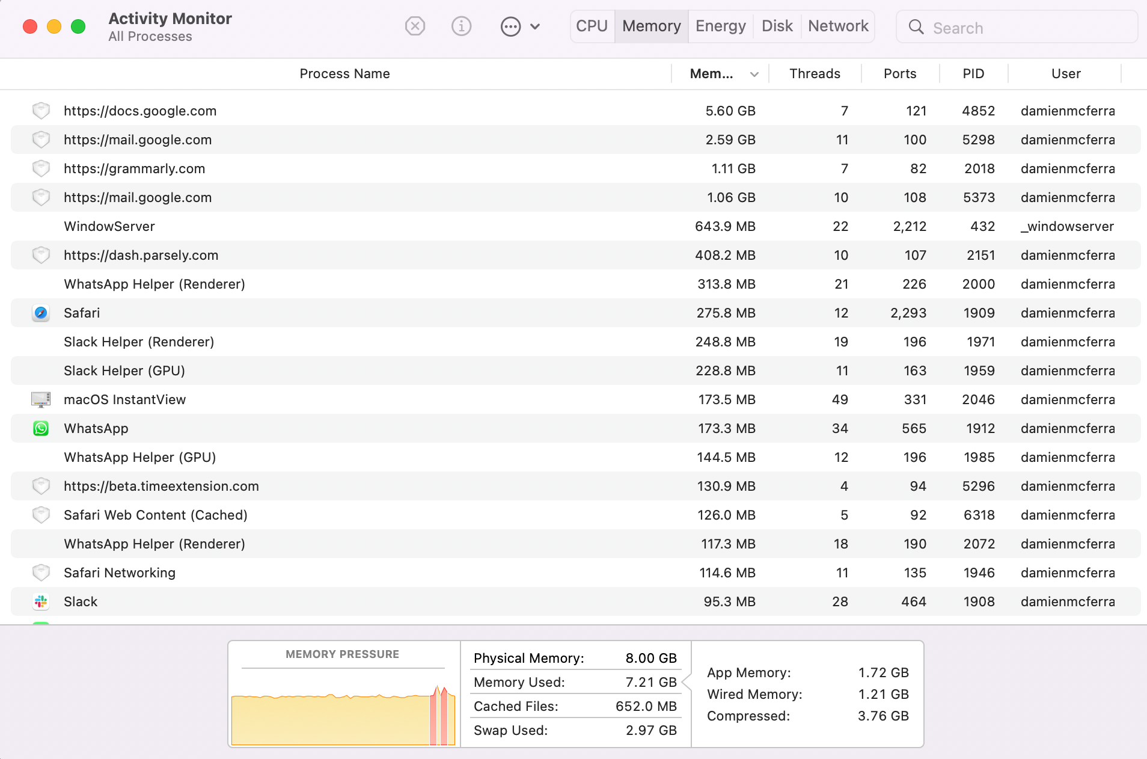Select the Safari Web Content (Cached) name
The height and width of the screenshot is (759, 1147).
[x=156, y=515]
